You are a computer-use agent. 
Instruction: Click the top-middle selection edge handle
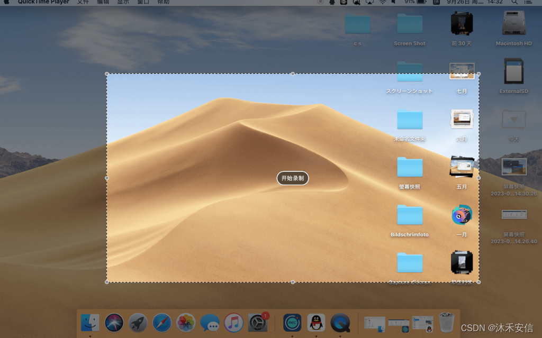pyautogui.click(x=293, y=74)
